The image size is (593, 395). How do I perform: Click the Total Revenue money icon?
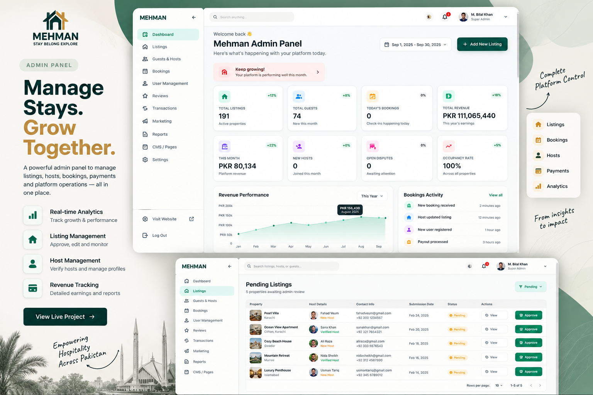click(449, 96)
